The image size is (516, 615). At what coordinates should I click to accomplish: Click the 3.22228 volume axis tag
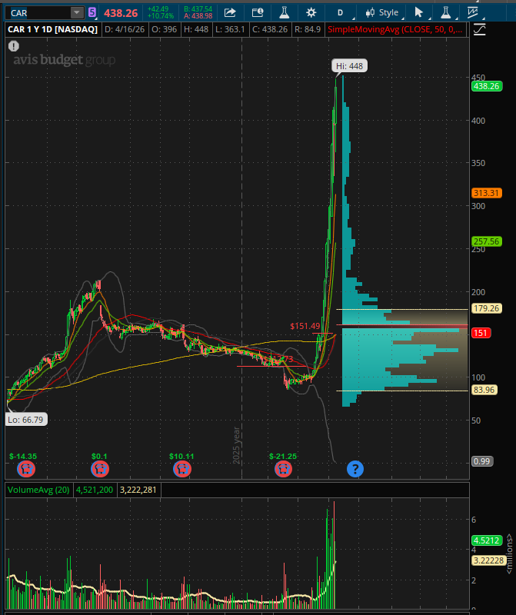coord(488,560)
